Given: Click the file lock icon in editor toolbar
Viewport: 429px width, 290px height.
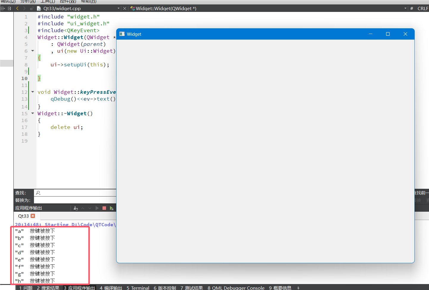Looking at the screenshot, I should pos(32,8).
